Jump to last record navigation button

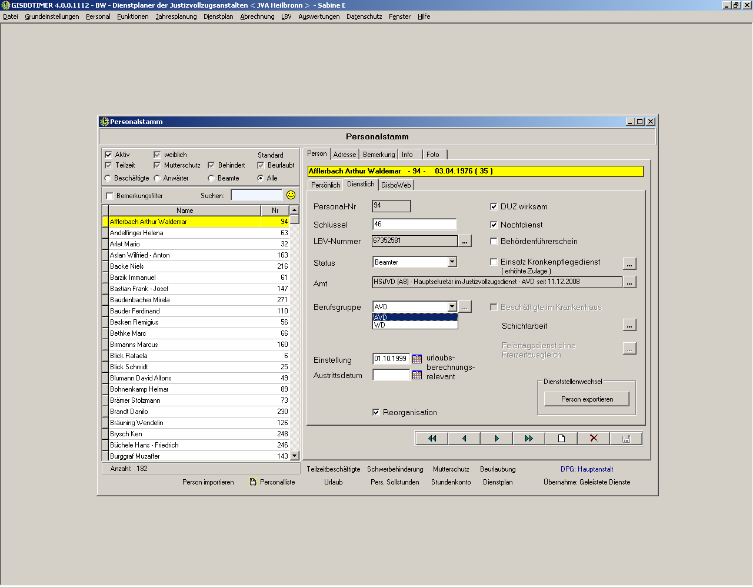[x=529, y=439]
